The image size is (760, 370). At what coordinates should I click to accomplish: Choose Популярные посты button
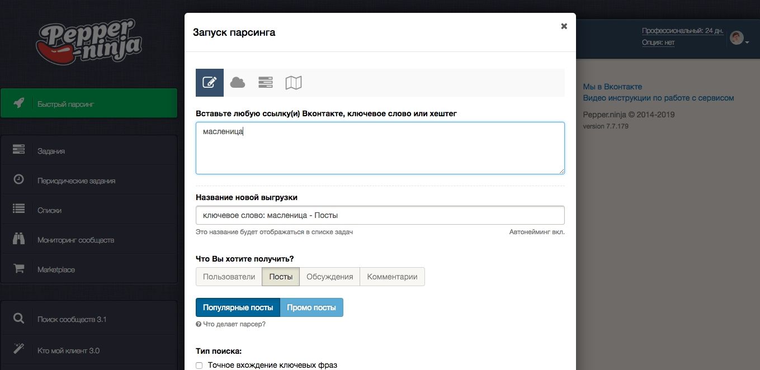pyautogui.click(x=238, y=307)
